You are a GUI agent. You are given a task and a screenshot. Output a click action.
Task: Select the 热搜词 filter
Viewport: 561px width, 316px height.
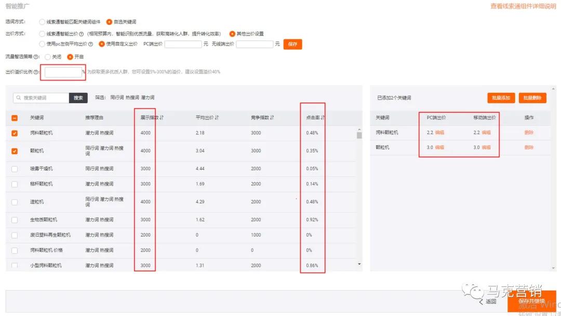pos(132,98)
